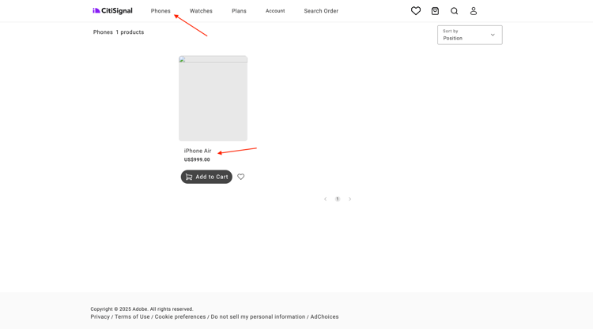Add iPhone Air to cart

coord(206,177)
